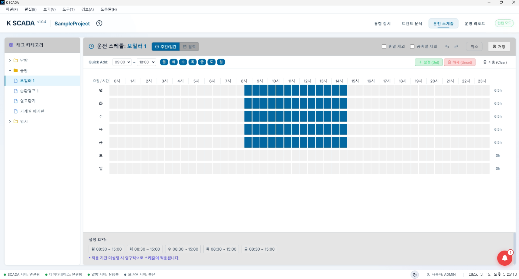Click the 목 08:30 ~ 15:00 summary chip
The height and width of the screenshot is (279, 519).
(x=221, y=249)
